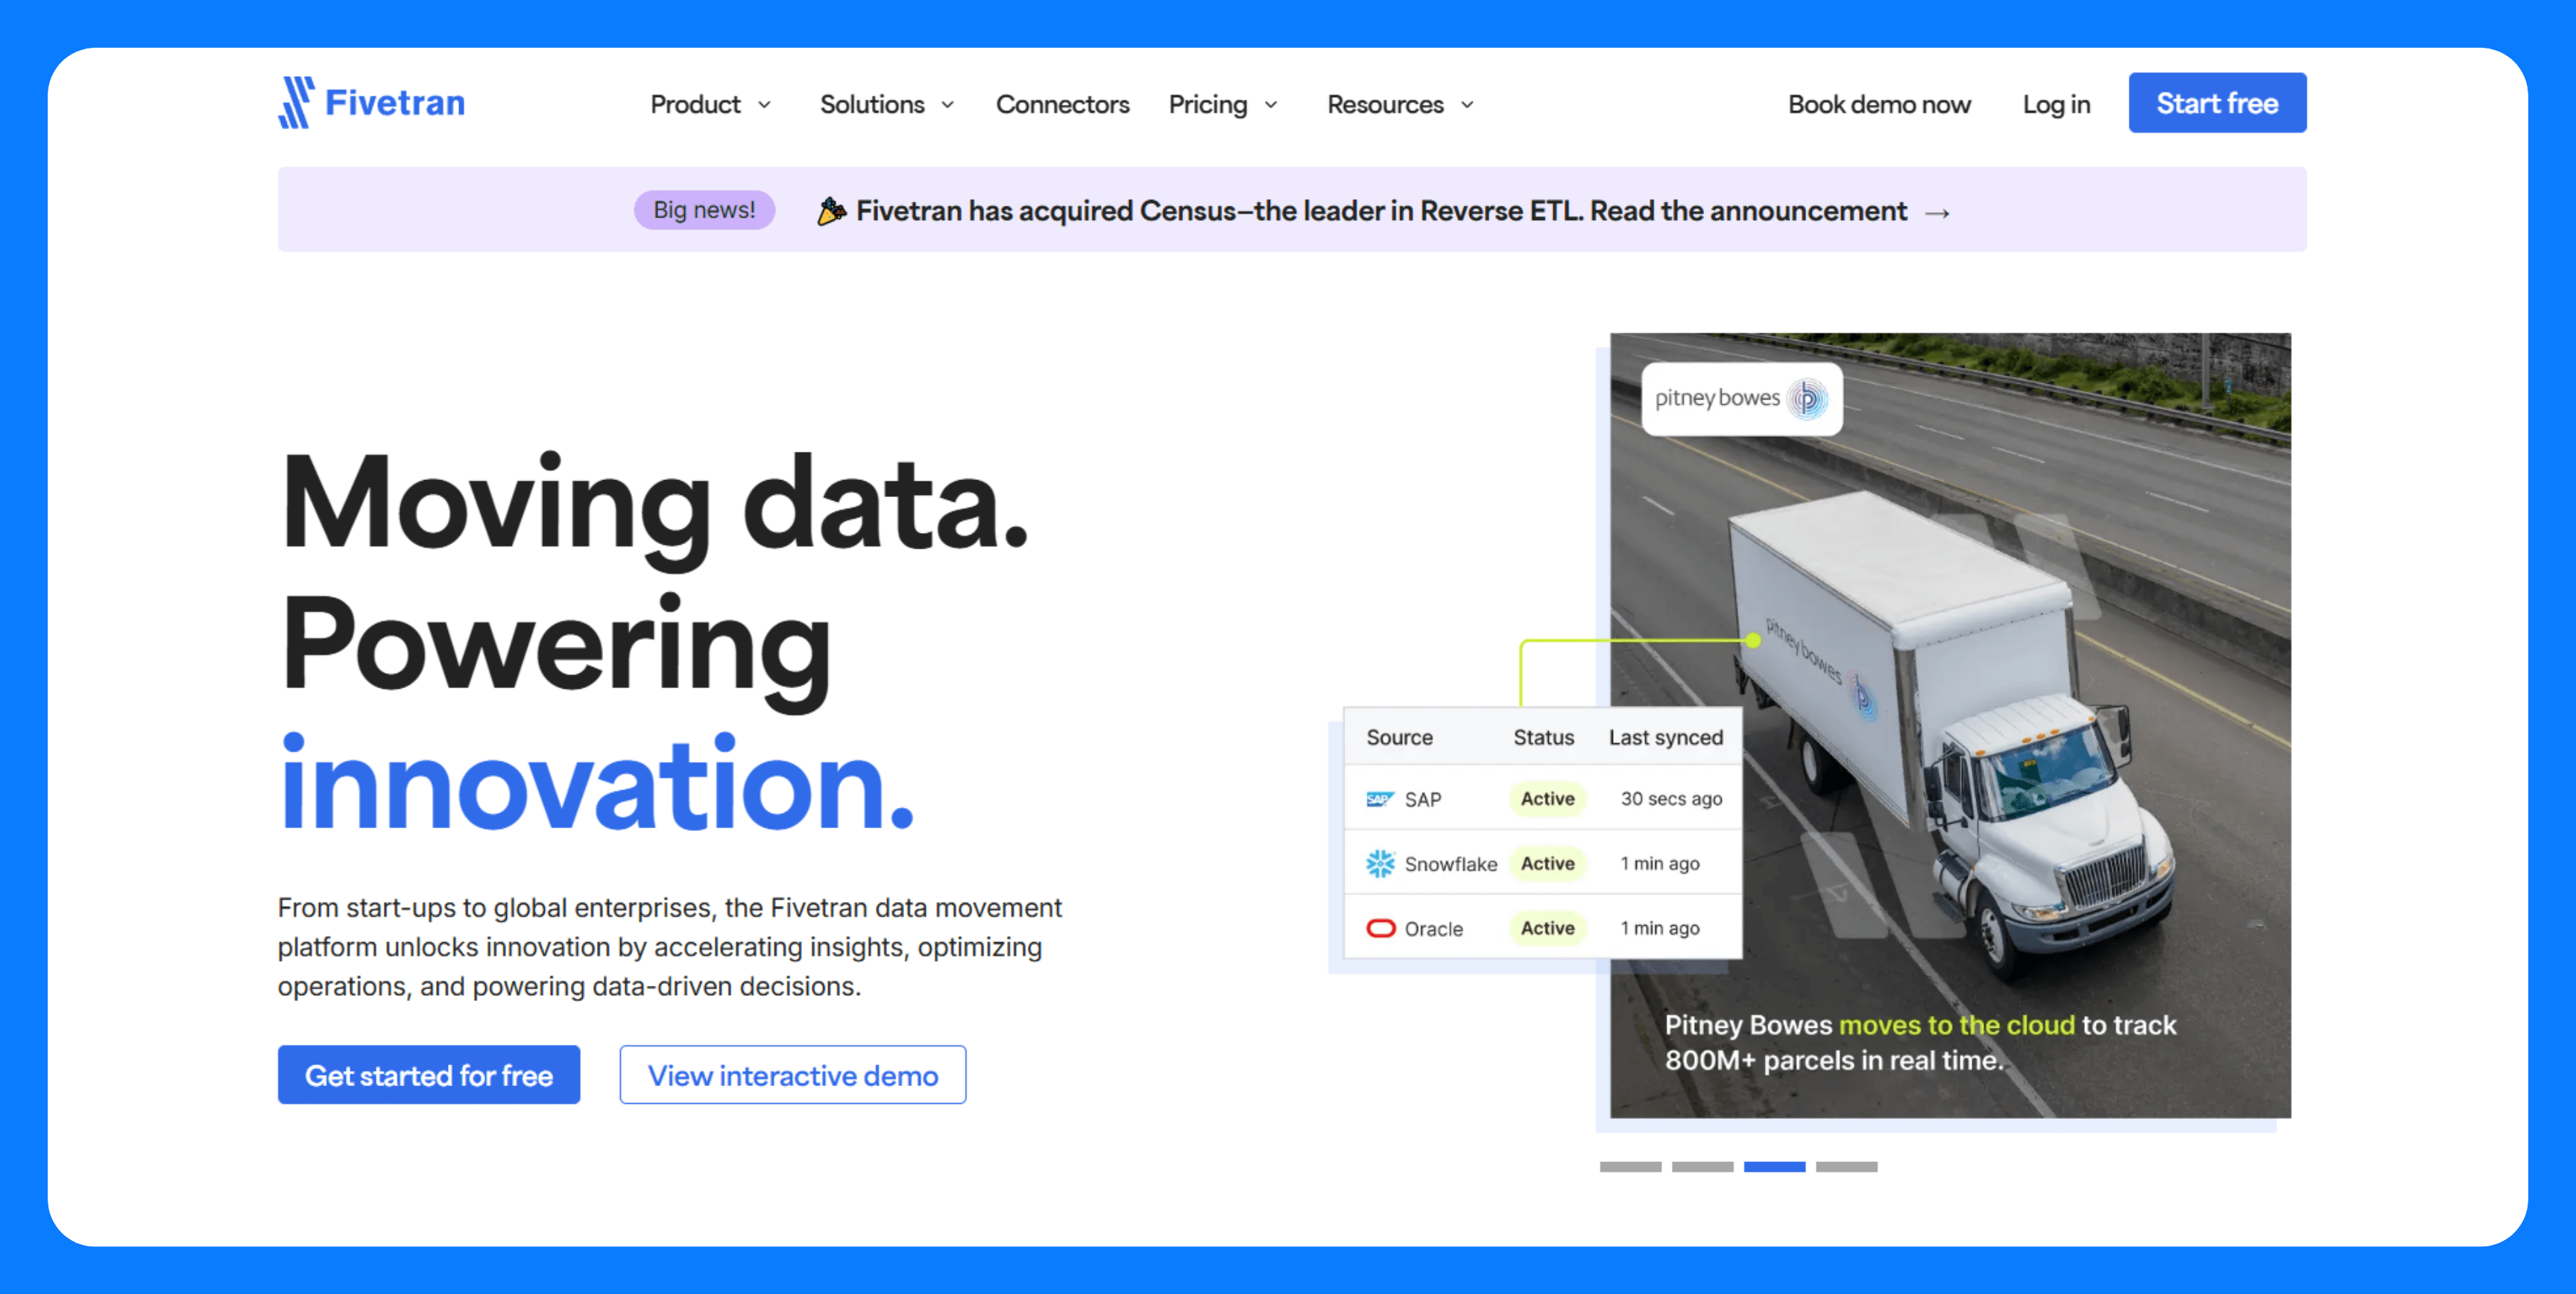Expand the Solutions dropdown chevron
Image resolution: width=2576 pixels, height=1294 pixels.
tap(947, 105)
